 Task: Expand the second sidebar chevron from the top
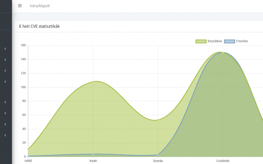point(5,60)
